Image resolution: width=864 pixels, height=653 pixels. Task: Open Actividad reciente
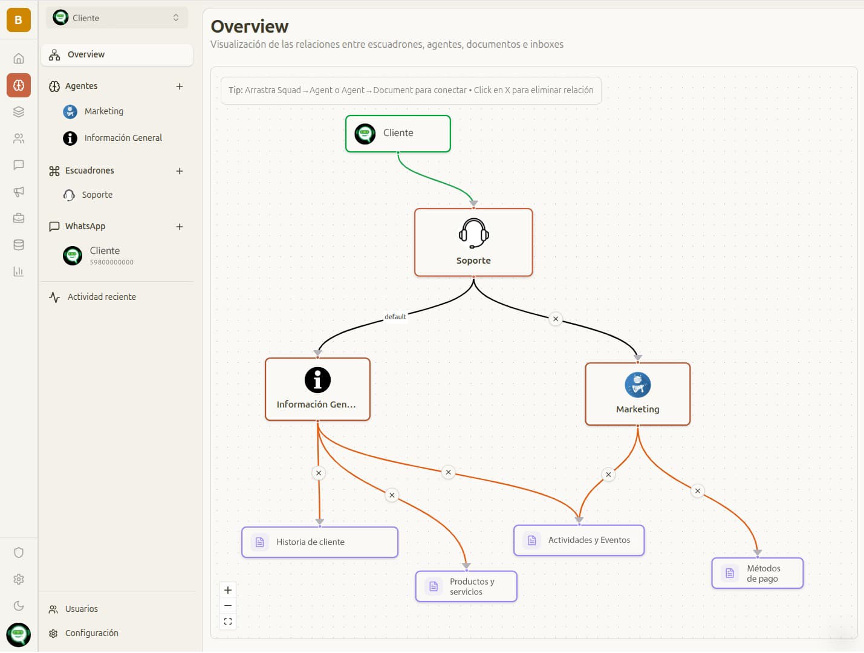pyautogui.click(x=100, y=297)
